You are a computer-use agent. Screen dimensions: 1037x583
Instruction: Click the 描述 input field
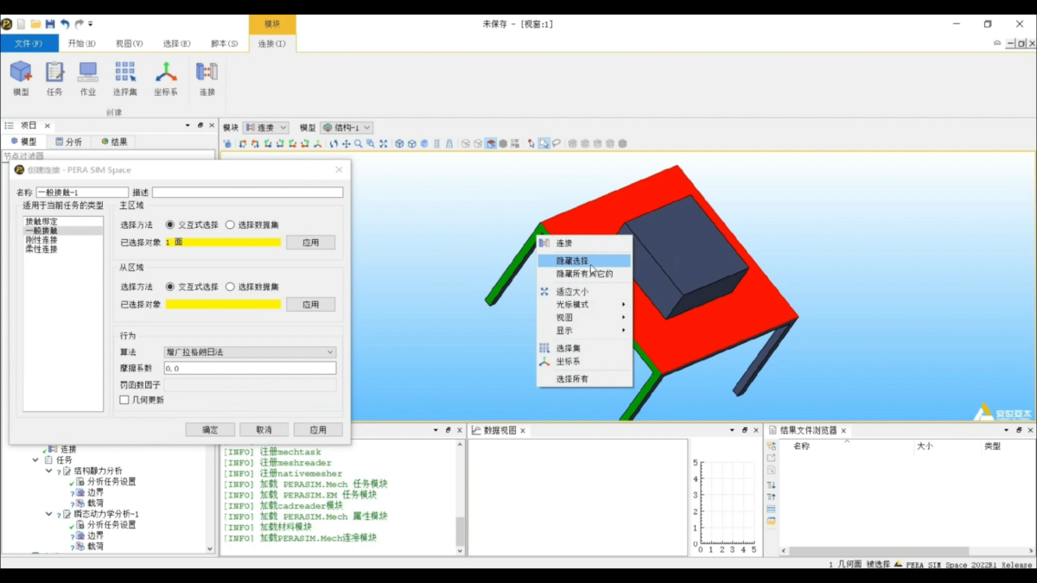pyautogui.click(x=247, y=193)
